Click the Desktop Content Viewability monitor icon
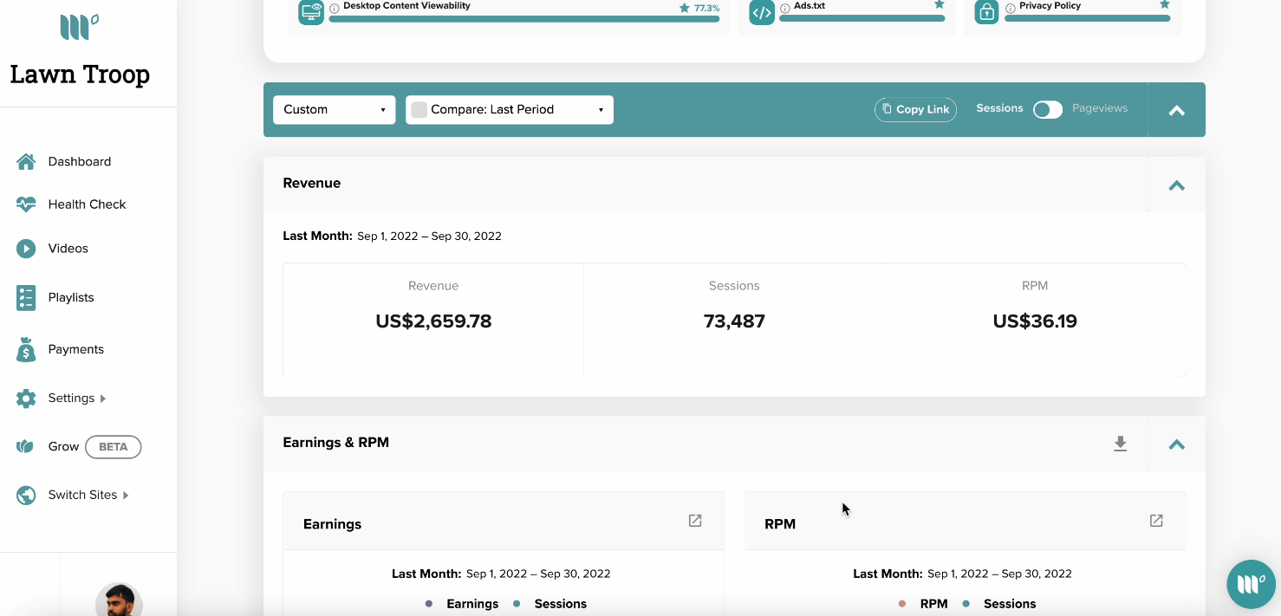1281x616 pixels. (311, 12)
